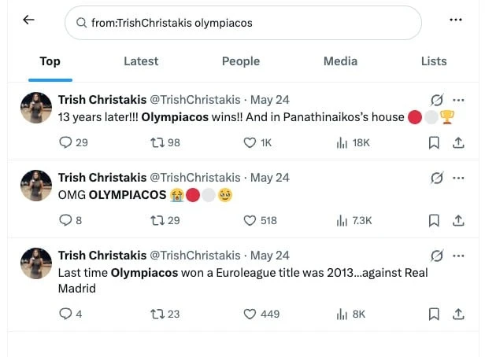Open more options on 'Last time Olympiacos' tweet
The image size is (485, 357).
click(458, 256)
